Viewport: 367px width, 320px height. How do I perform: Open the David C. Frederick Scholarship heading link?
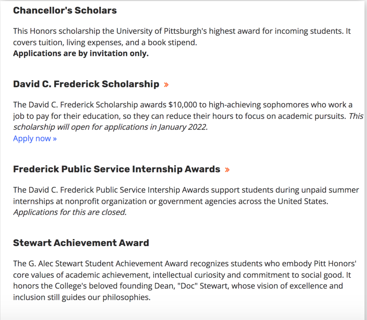coord(86,84)
